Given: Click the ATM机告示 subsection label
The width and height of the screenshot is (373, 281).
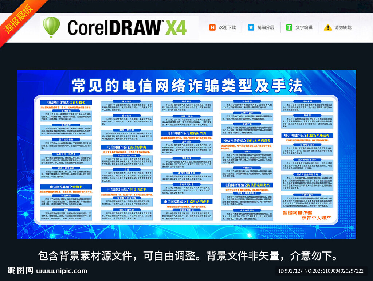Looking at the screenshot, I should (x=247, y=113).
